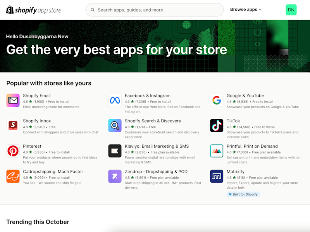Viewport: 310px width, 232px height.
Task: Open the Matrixify title link
Action: pos(236,172)
